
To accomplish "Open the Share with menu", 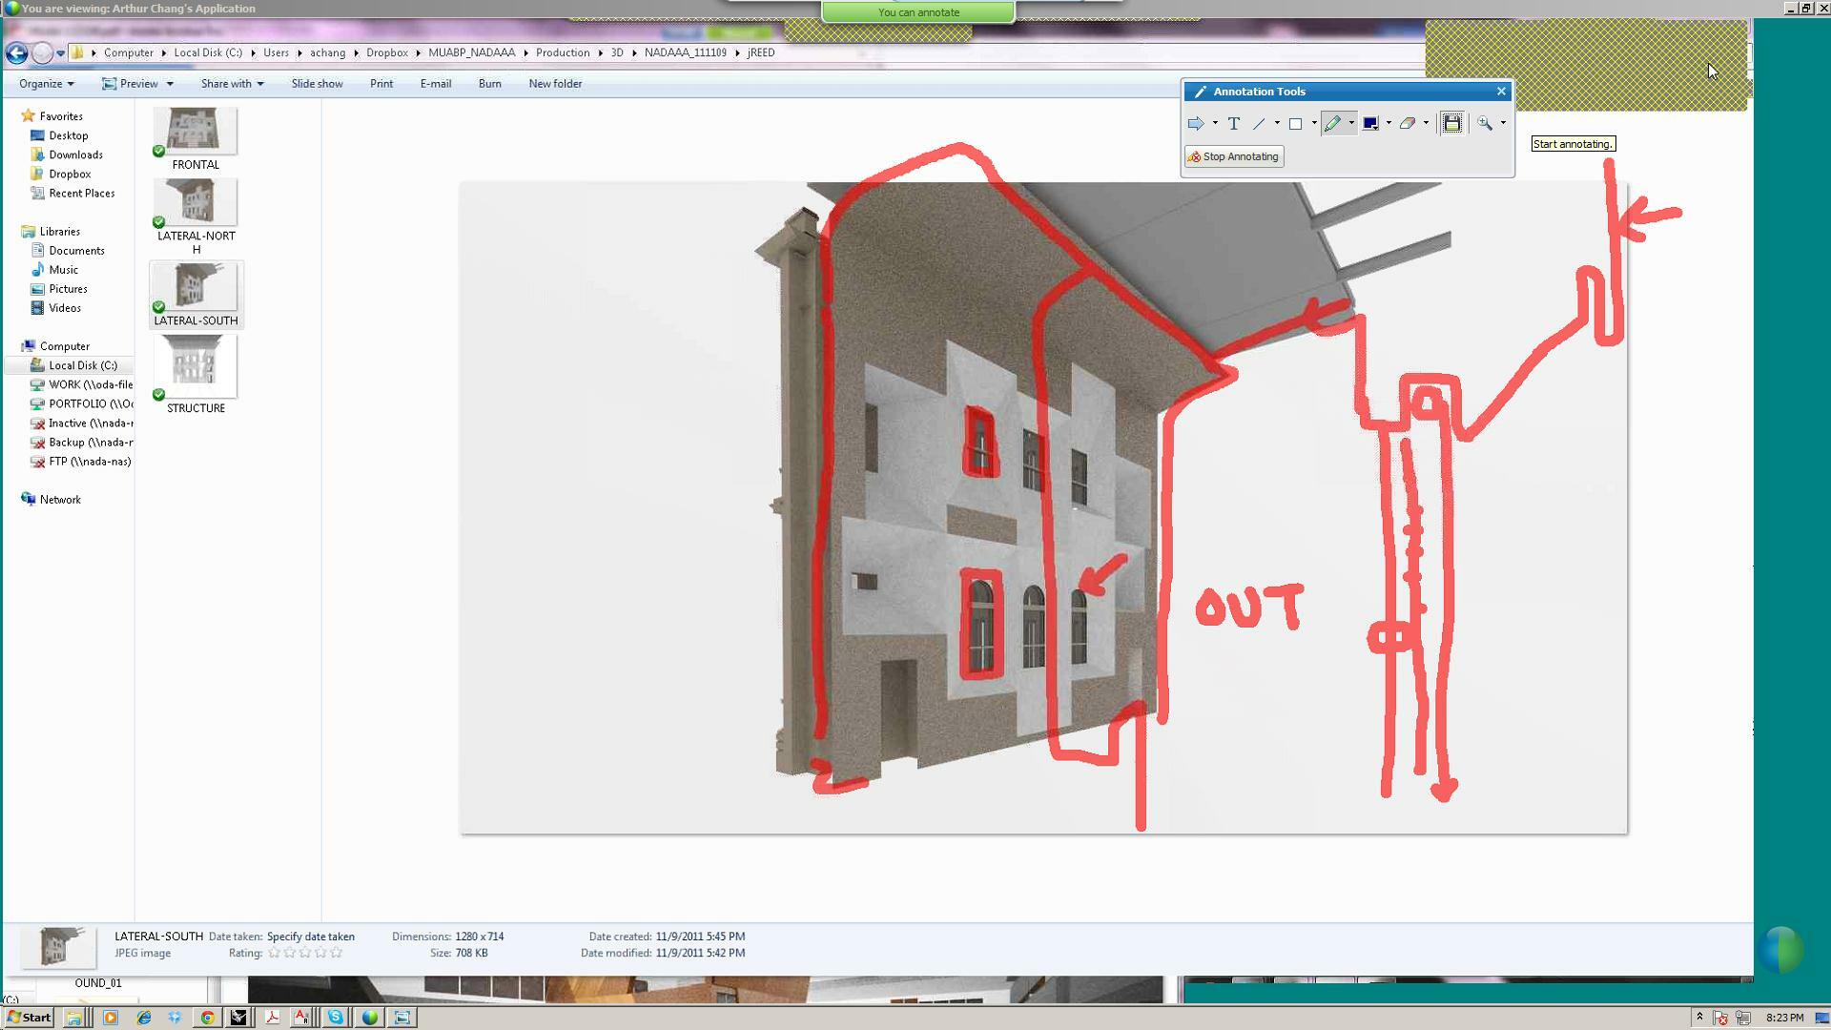I will pyautogui.click(x=232, y=84).
